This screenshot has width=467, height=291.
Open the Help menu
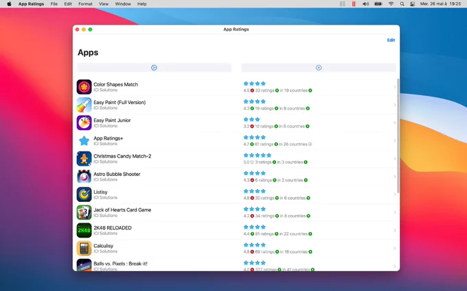[141, 4]
